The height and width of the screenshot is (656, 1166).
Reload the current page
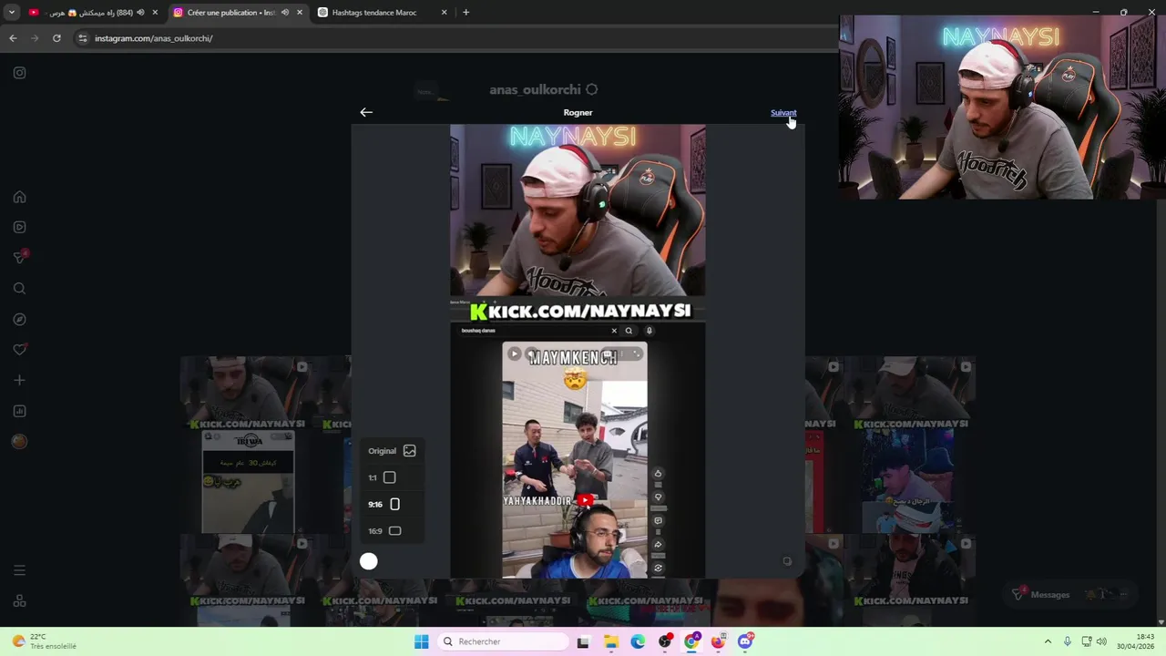[x=56, y=38]
